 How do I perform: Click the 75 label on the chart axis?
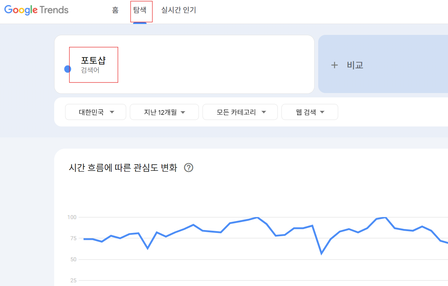pos(73,238)
